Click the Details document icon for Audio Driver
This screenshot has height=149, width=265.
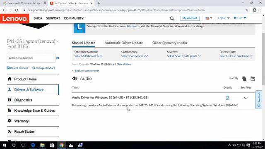coord(227,98)
